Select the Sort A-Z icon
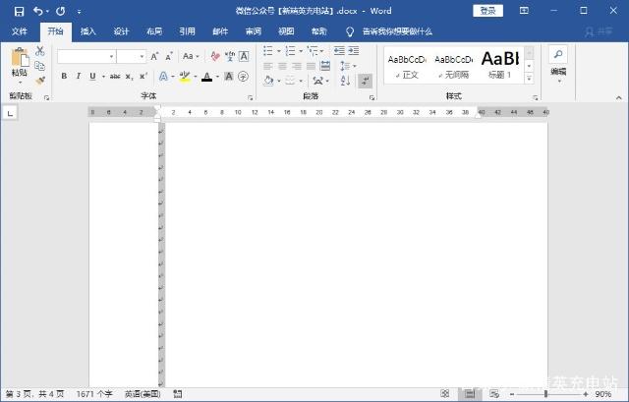 point(345,81)
